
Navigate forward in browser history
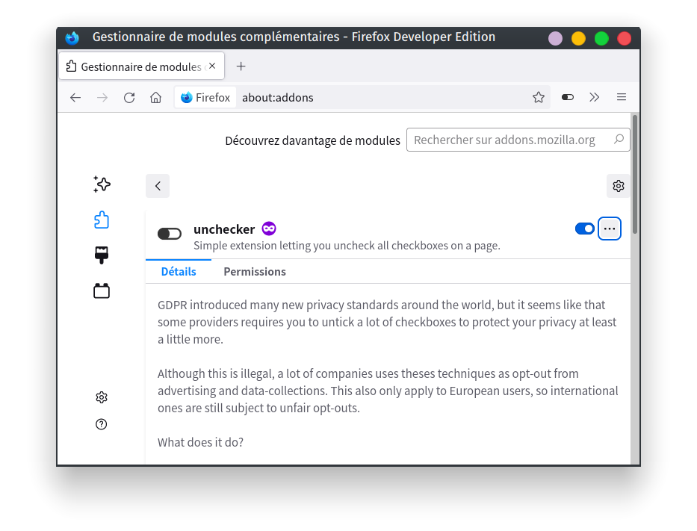pyautogui.click(x=102, y=98)
